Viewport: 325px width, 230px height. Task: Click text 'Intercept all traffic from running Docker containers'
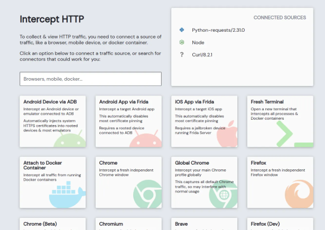point(52,177)
